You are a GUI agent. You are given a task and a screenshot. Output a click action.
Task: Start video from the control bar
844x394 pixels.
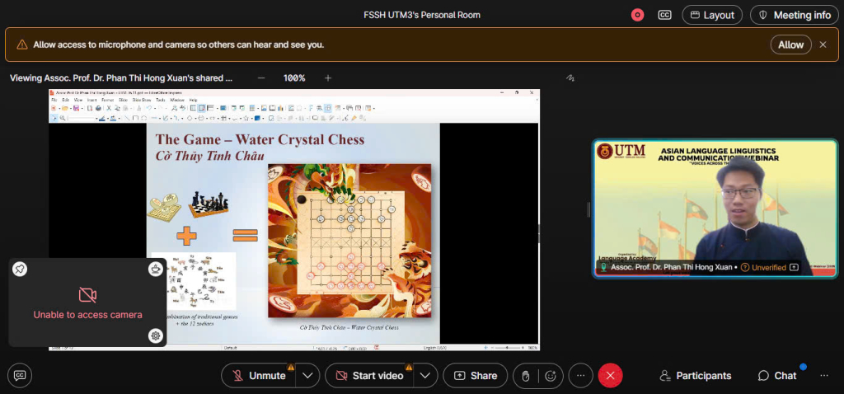tap(369, 376)
